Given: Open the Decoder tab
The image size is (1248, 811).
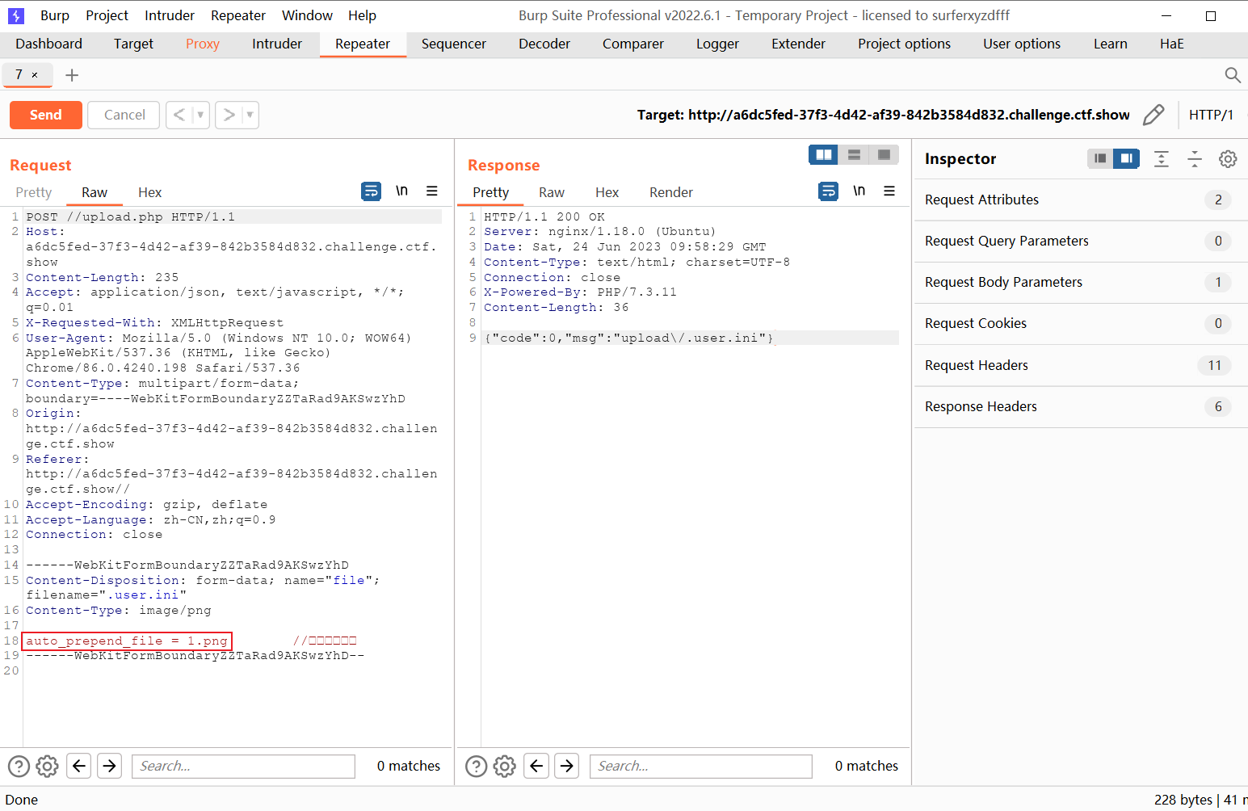Looking at the screenshot, I should (x=544, y=44).
